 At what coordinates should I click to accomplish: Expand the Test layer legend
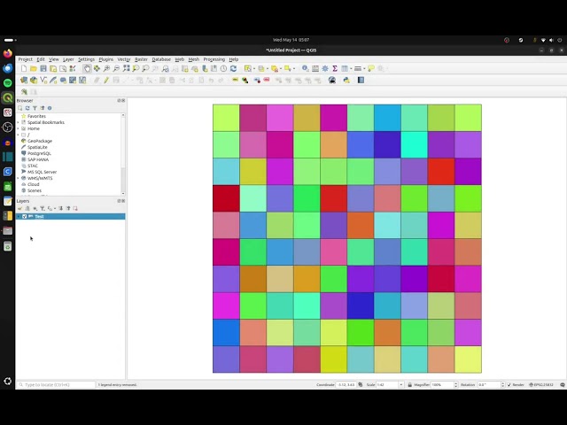point(19,216)
